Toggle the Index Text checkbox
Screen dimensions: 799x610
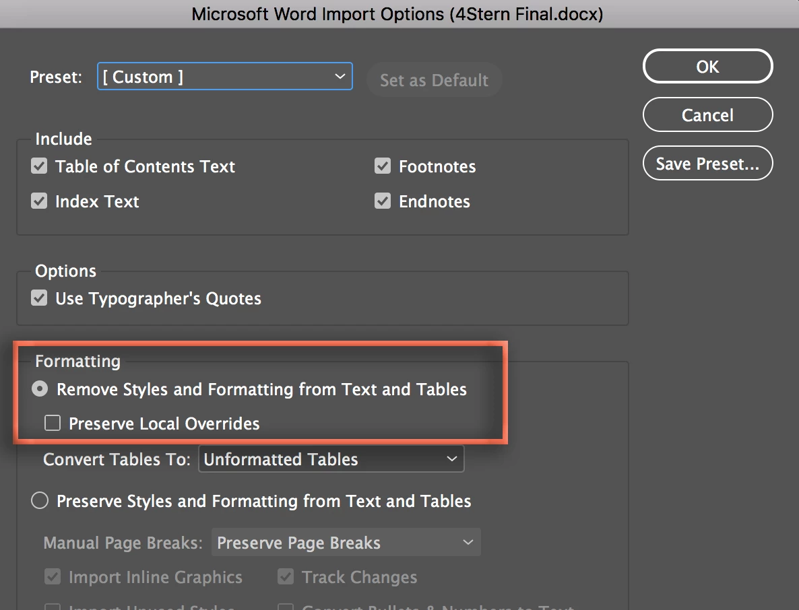click(39, 201)
